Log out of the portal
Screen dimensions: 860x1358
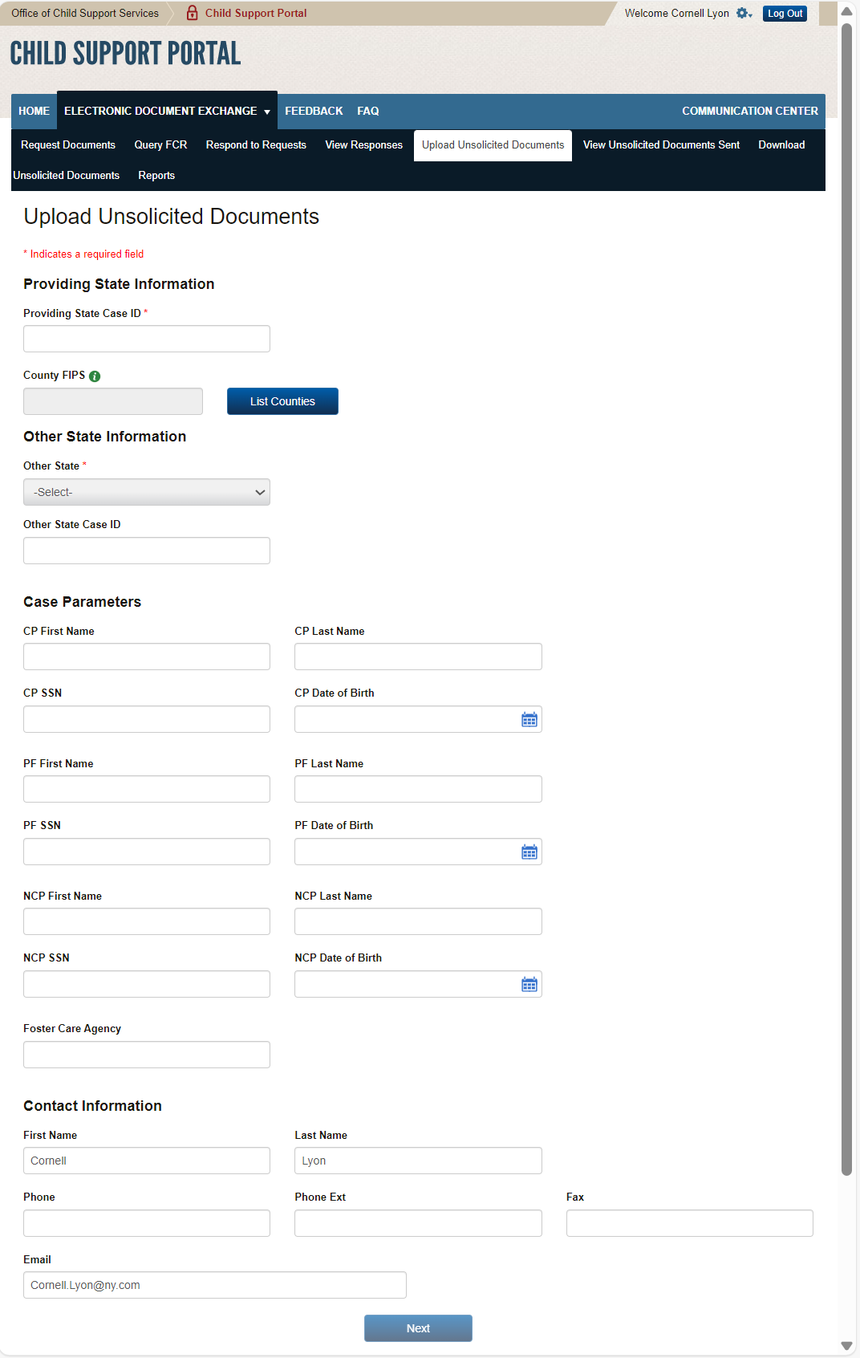pos(785,14)
